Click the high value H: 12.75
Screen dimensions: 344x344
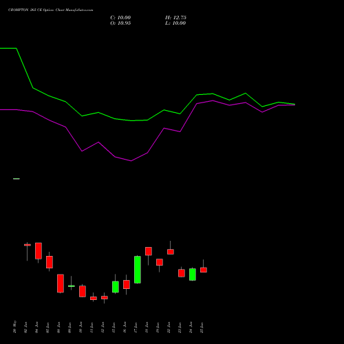click(x=175, y=18)
